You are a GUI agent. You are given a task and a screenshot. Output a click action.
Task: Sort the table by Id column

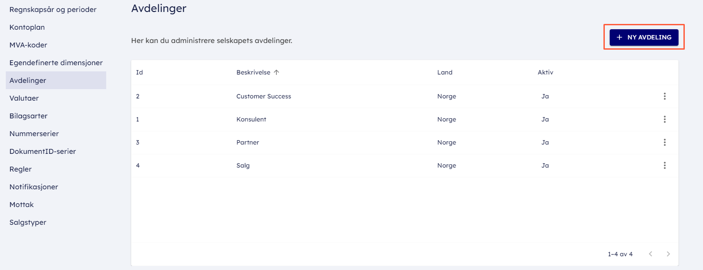point(140,72)
